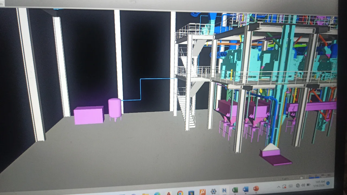
Task: Click the sync status tray icon
Action: [284, 186]
